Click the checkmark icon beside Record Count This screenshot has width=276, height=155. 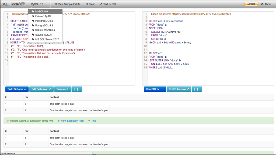(7, 121)
